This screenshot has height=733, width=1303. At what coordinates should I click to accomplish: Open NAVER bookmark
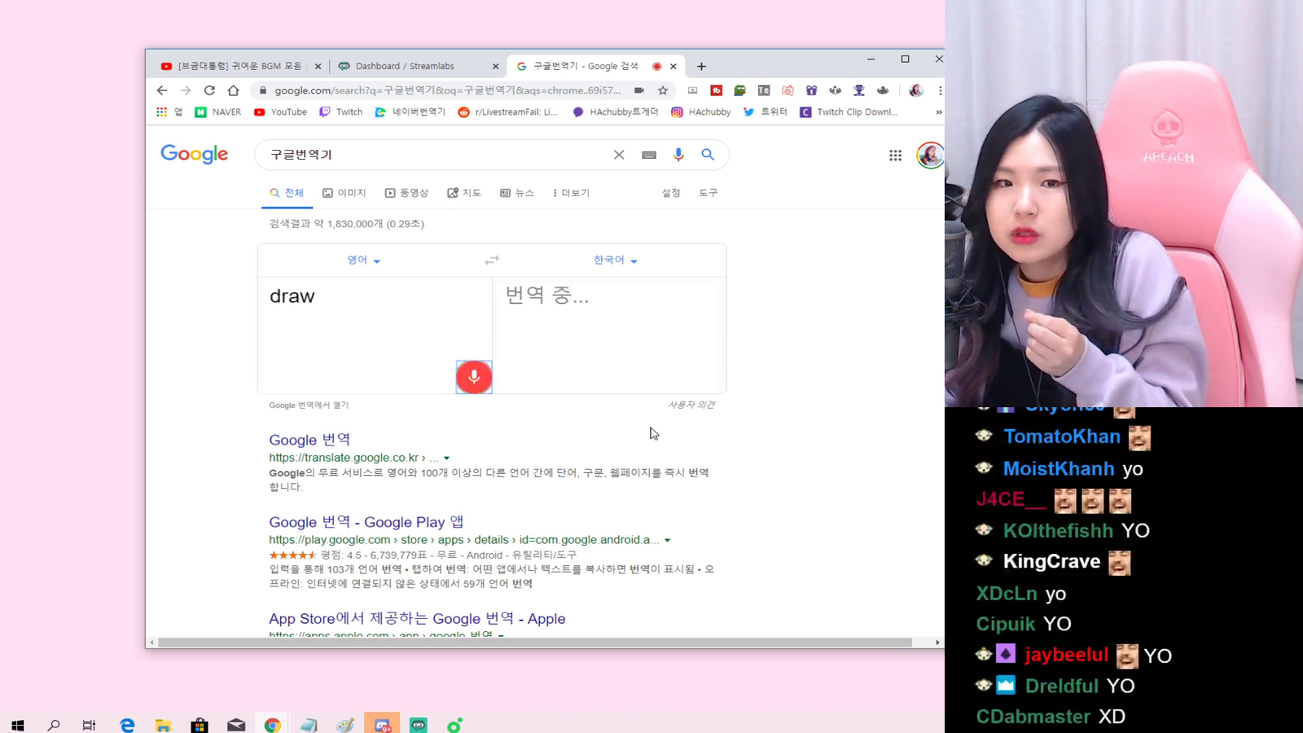tap(218, 112)
